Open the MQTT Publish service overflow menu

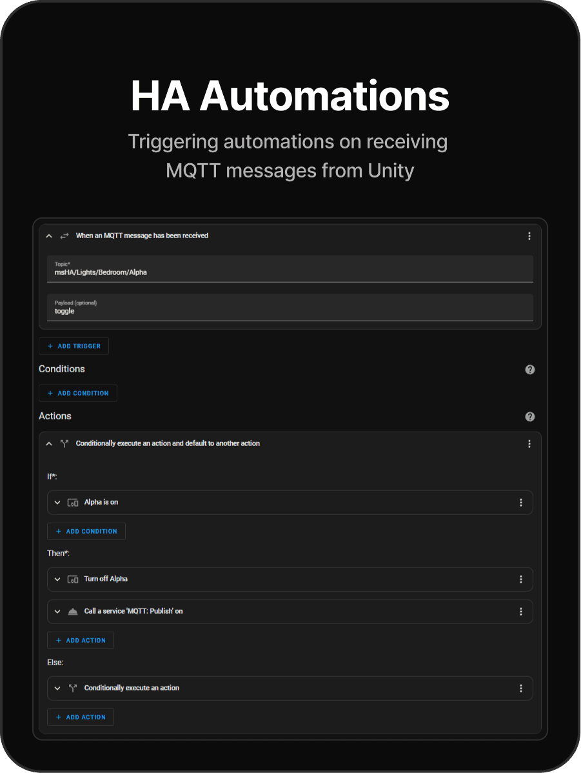(x=521, y=612)
